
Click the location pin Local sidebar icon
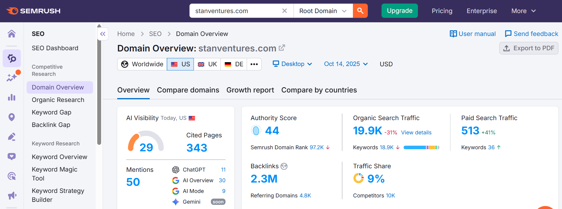(x=12, y=117)
